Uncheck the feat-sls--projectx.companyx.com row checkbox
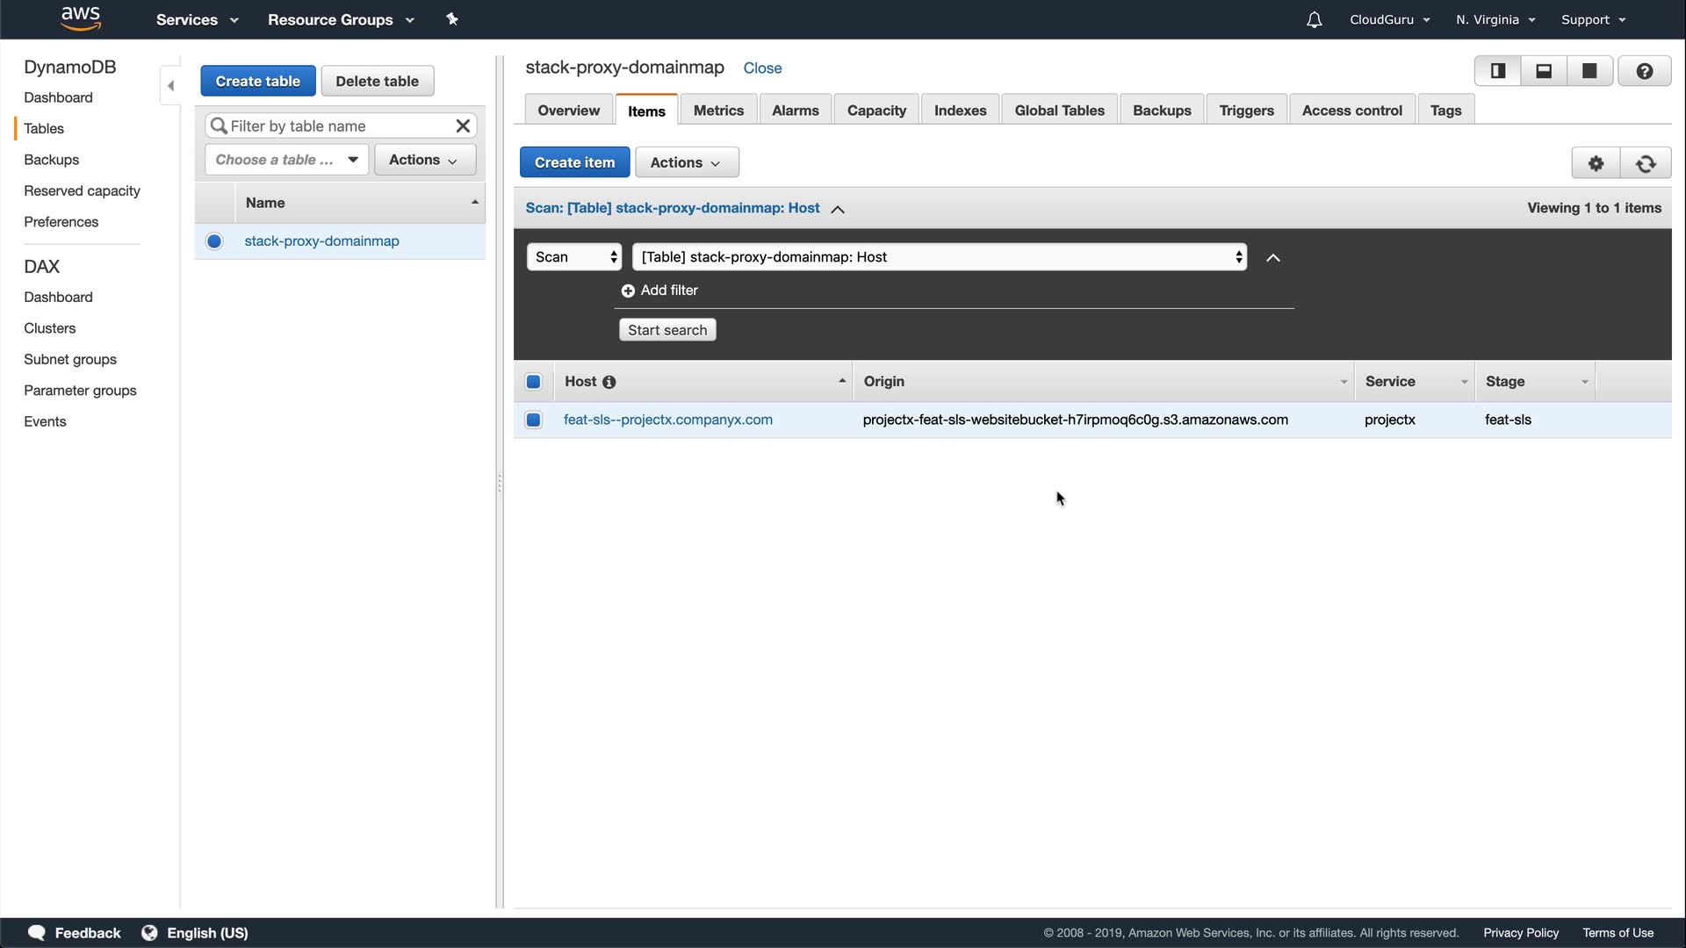Image resolution: width=1686 pixels, height=948 pixels. pyautogui.click(x=533, y=420)
